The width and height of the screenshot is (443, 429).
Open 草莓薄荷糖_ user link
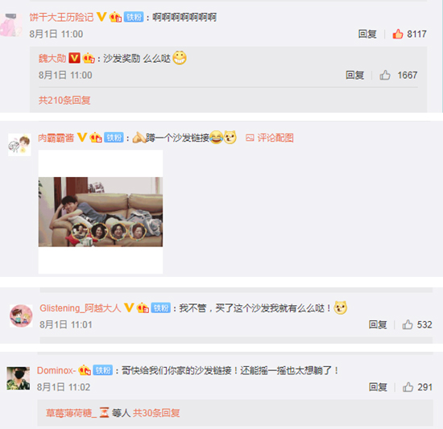[72, 413]
